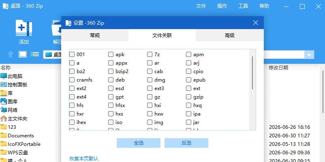Click the 全选 (Select All) button

[x=139, y=143]
